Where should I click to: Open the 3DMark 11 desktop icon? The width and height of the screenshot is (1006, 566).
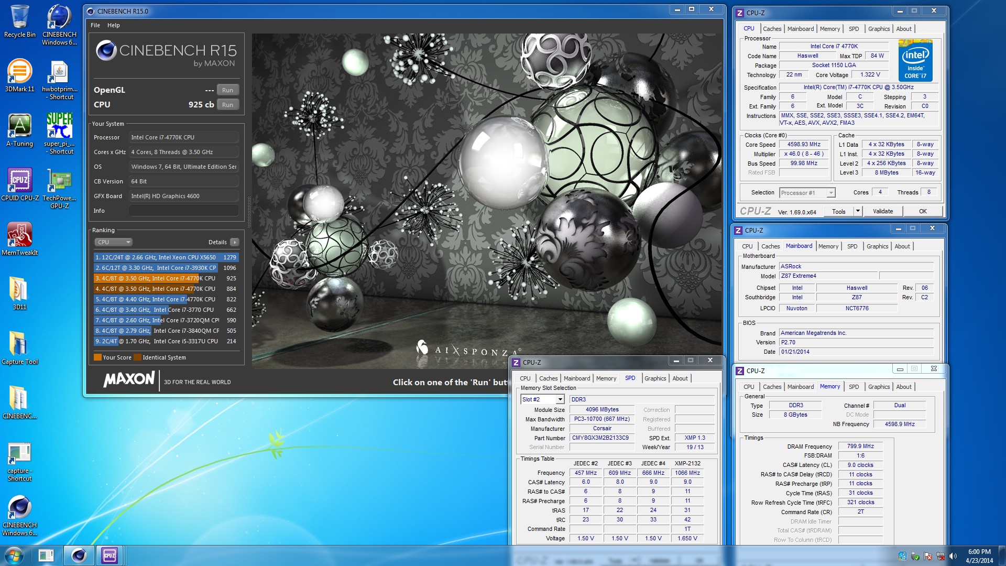click(19, 76)
